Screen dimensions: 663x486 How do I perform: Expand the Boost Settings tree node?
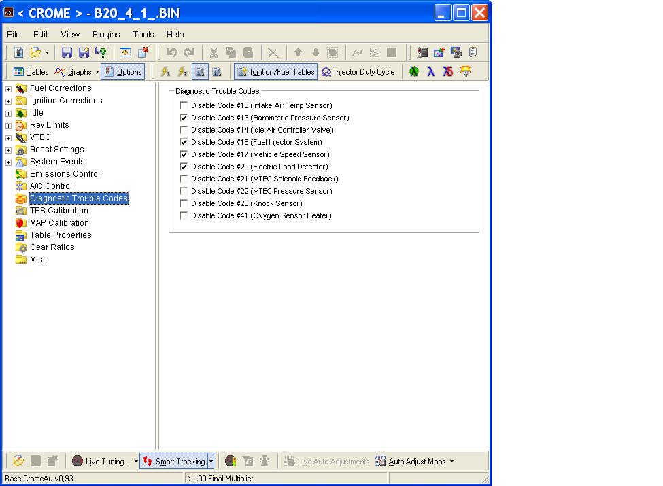[x=8, y=150]
